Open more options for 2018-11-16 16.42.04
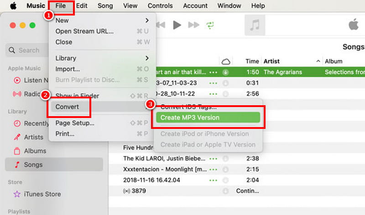Screen dimensions: 365x215 click(213, 180)
